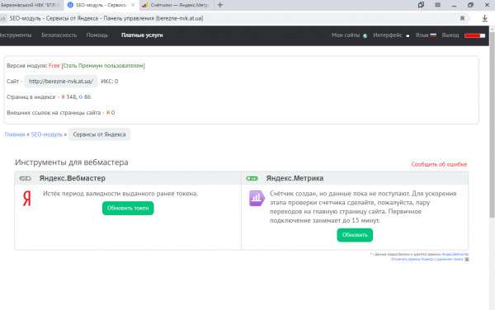Click green Обновить button under Метрика
This screenshot has width=495, height=310.
[x=355, y=235]
